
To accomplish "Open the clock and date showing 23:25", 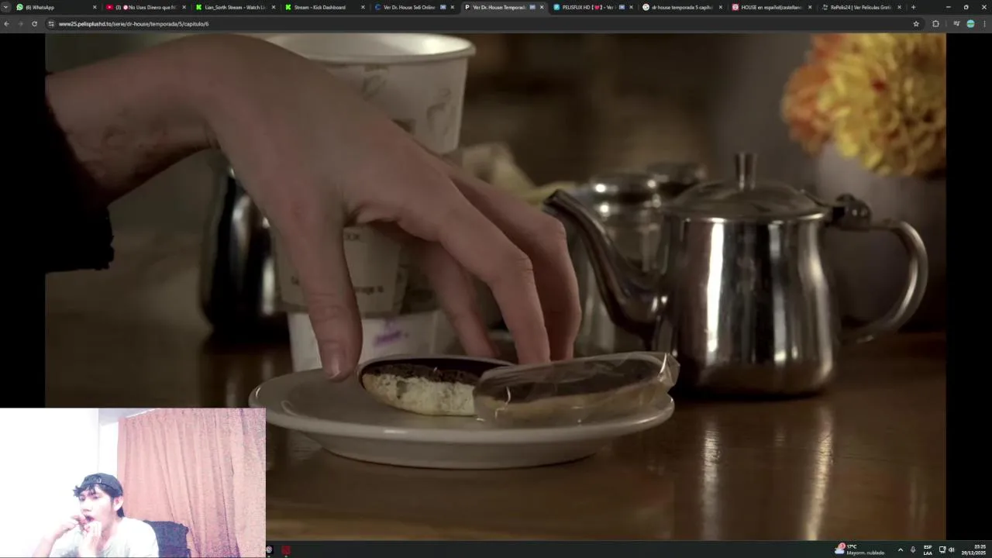I will 974,549.
